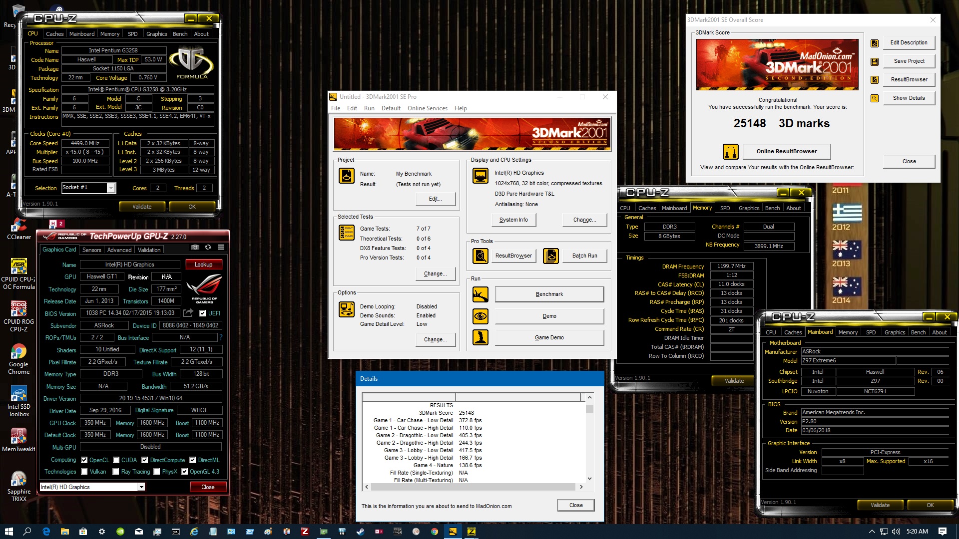Open SPD tab in the CPU-Z Memory window
The width and height of the screenshot is (959, 539).
click(x=725, y=208)
